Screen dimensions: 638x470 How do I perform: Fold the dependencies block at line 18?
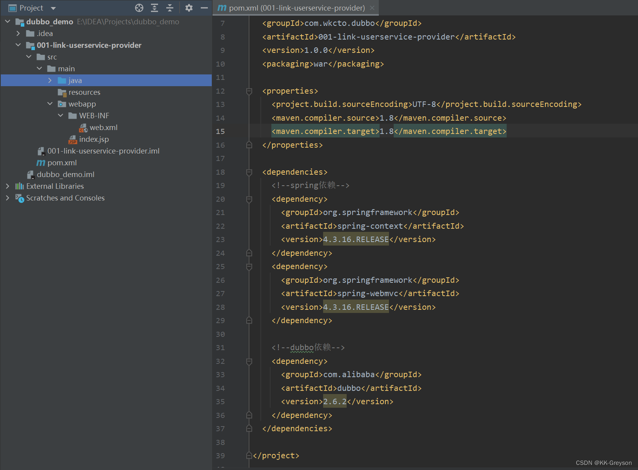coord(249,172)
